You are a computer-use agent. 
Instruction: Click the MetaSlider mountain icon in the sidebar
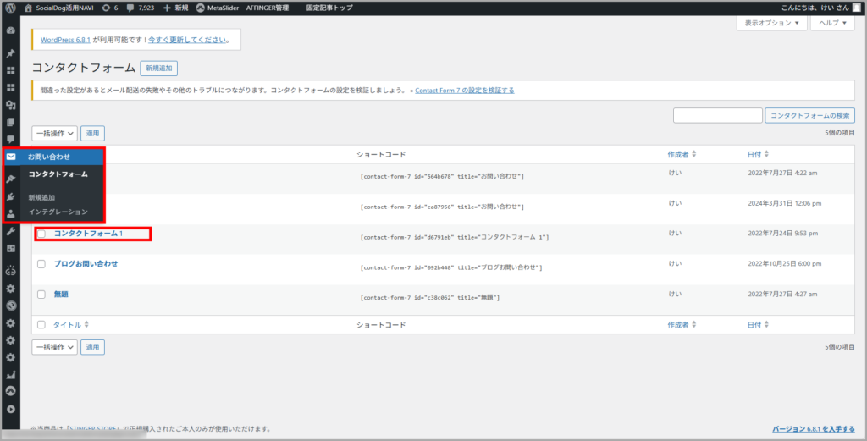pyautogui.click(x=10, y=391)
